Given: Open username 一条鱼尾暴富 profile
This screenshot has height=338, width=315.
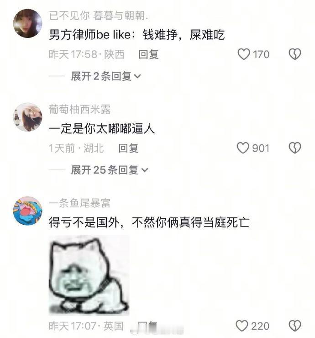Looking at the screenshot, I should [x=79, y=203].
